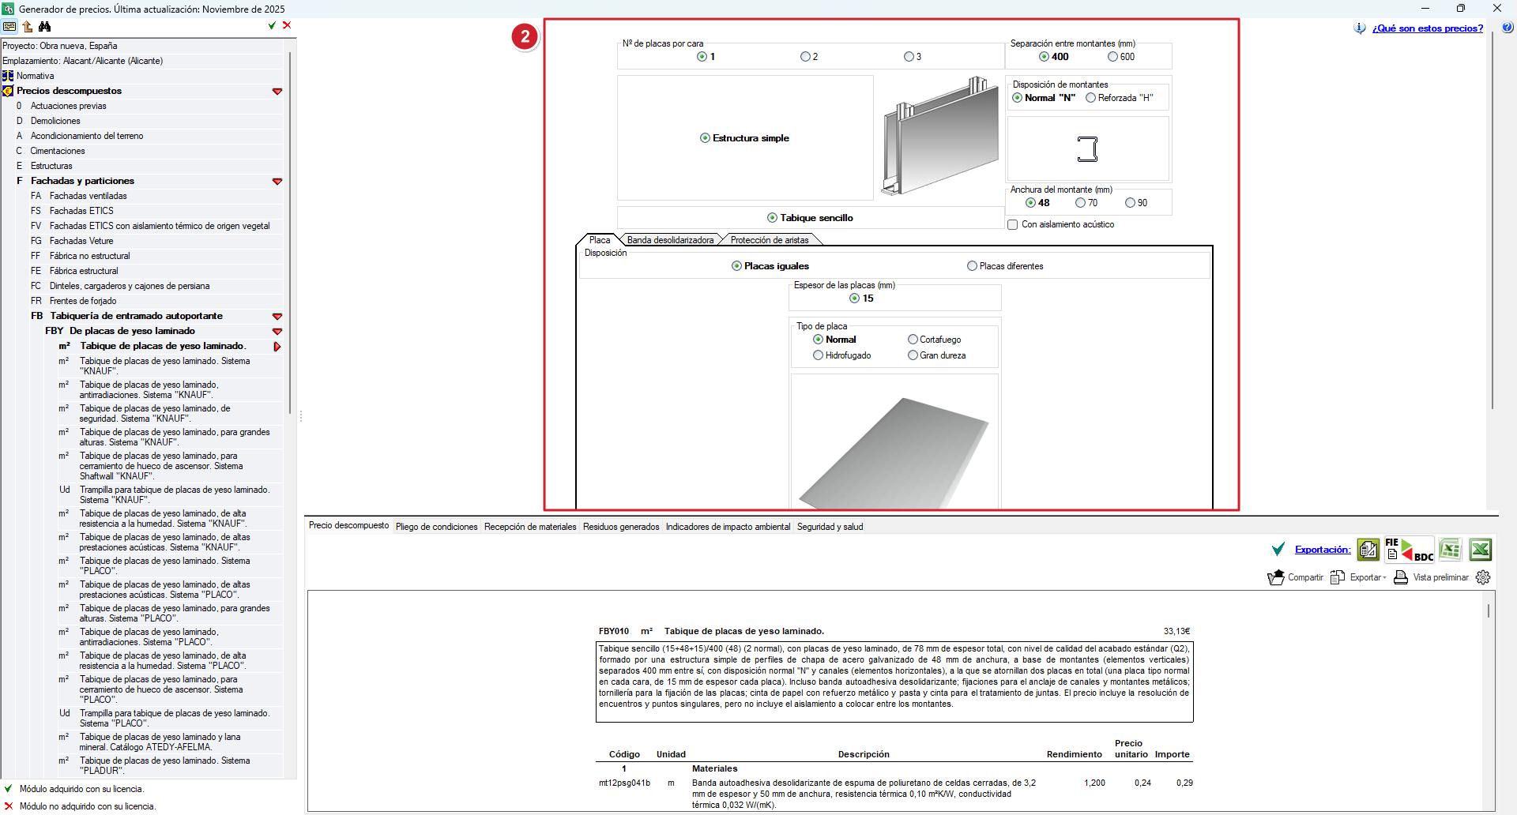Switch to the Banda desolidarizadora tab
This screenshot has height=815, width=1517.
click(670, 240)
